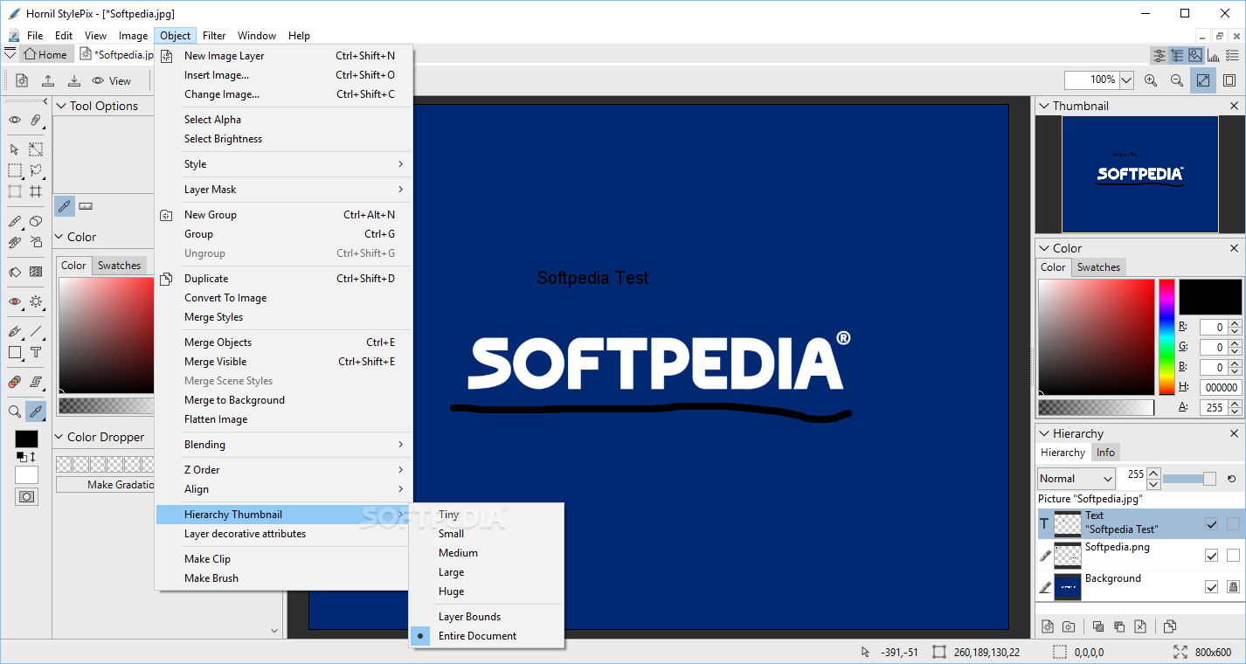The width and height of the screenshot is (1246, 664).
Task: Select the red eye removal tool
Action: pos(14,301)
